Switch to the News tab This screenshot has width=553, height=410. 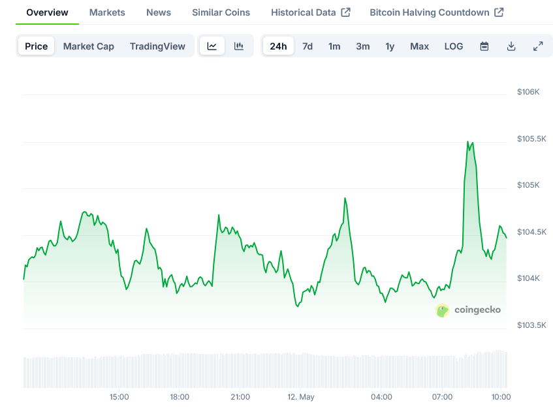[x=158, y=12]
